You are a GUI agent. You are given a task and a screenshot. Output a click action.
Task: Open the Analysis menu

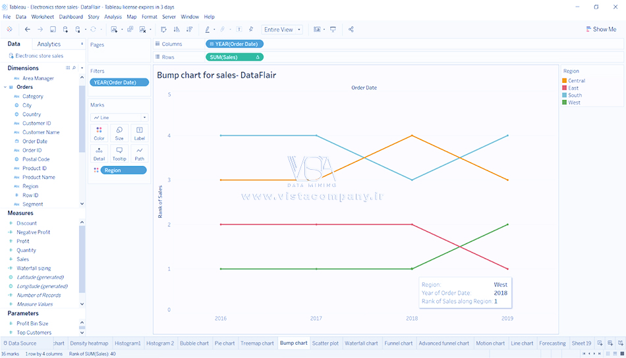point(113,16)
